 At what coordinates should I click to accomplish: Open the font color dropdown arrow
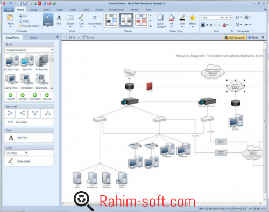point(227,25)
